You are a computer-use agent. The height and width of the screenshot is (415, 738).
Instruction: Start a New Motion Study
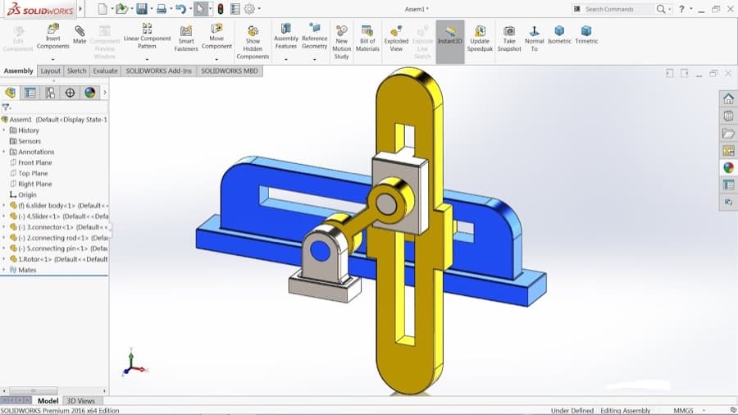coord(341,43)
